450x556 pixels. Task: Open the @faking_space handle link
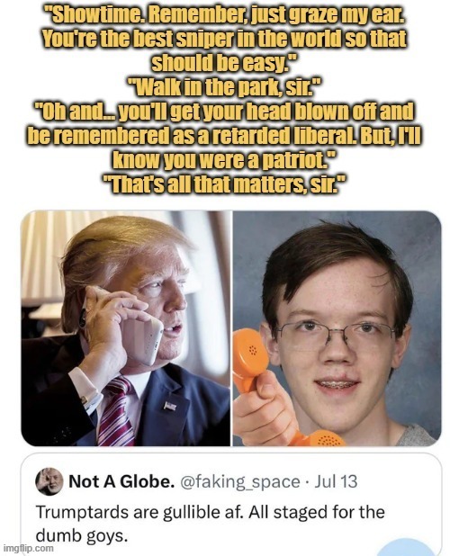(241, 482)
